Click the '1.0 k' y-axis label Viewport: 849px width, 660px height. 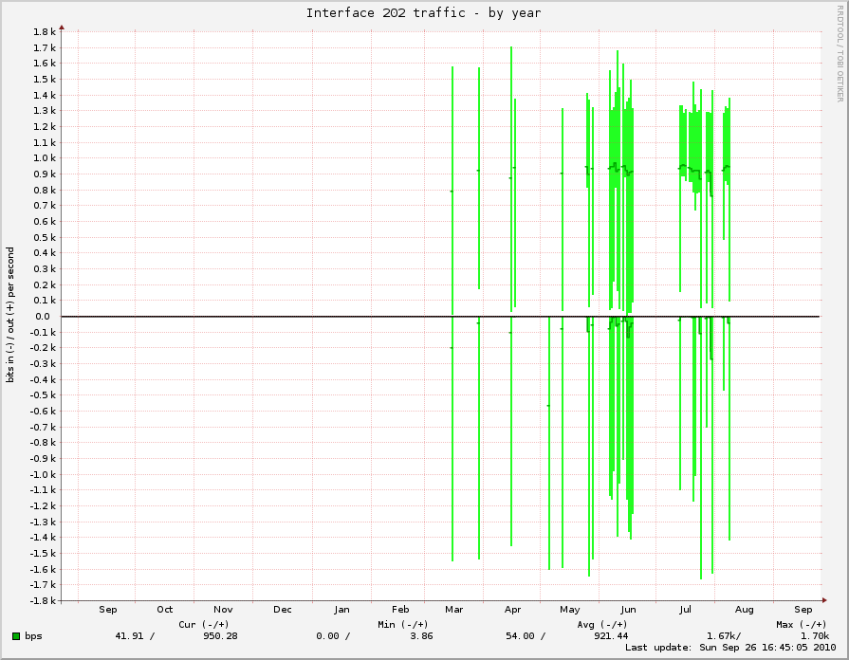(45, 158)
